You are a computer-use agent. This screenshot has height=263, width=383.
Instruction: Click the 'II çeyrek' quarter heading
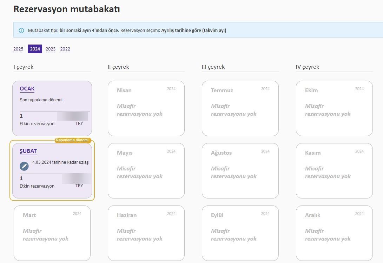tap(118, 67)
